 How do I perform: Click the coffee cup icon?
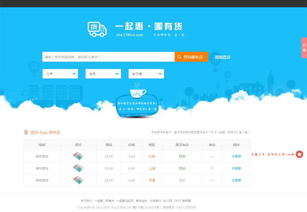click(138, 93)
